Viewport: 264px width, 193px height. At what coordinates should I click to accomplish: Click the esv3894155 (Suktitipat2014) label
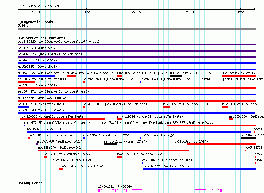coord(42,79)
